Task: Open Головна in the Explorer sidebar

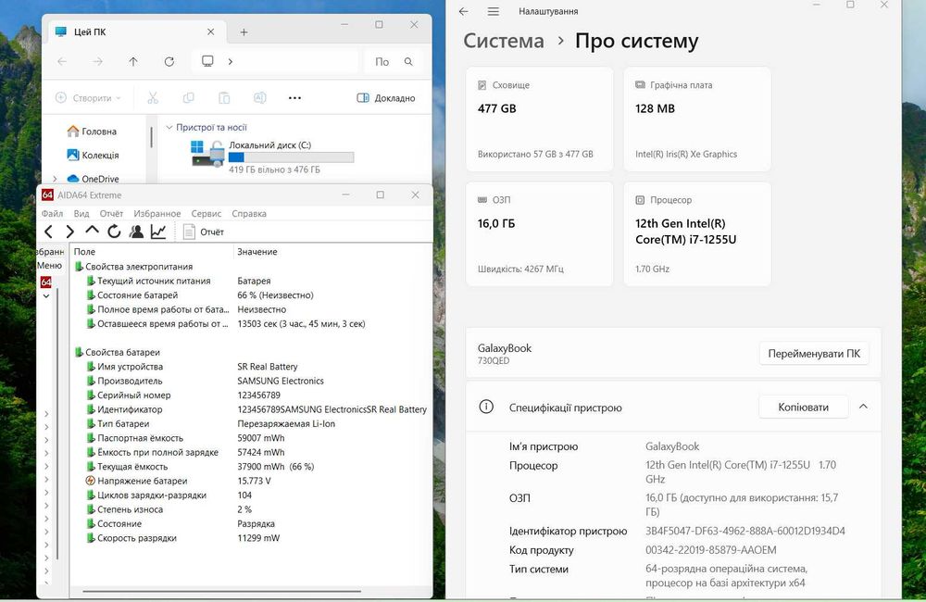Action: [x=92, y=132]
